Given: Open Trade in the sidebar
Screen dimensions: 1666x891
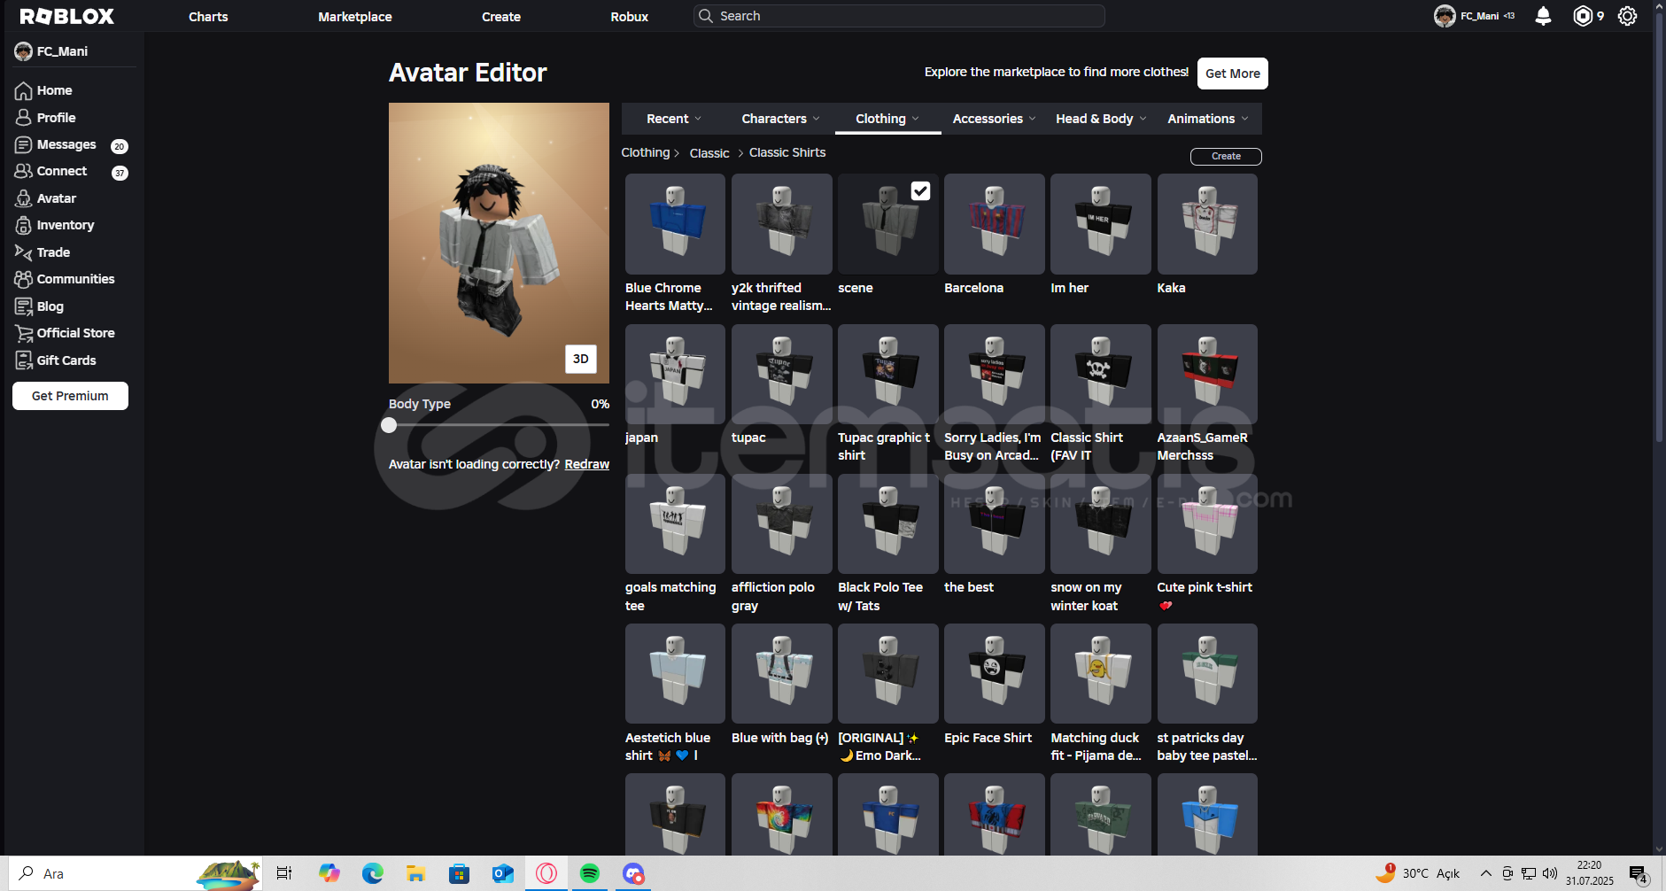Looking at the screenshot, I should [x=42, y=252].
